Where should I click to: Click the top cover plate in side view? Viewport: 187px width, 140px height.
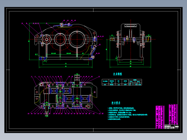pos(131,25)
